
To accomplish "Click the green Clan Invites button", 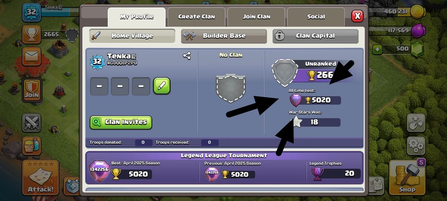I will 121,122.
